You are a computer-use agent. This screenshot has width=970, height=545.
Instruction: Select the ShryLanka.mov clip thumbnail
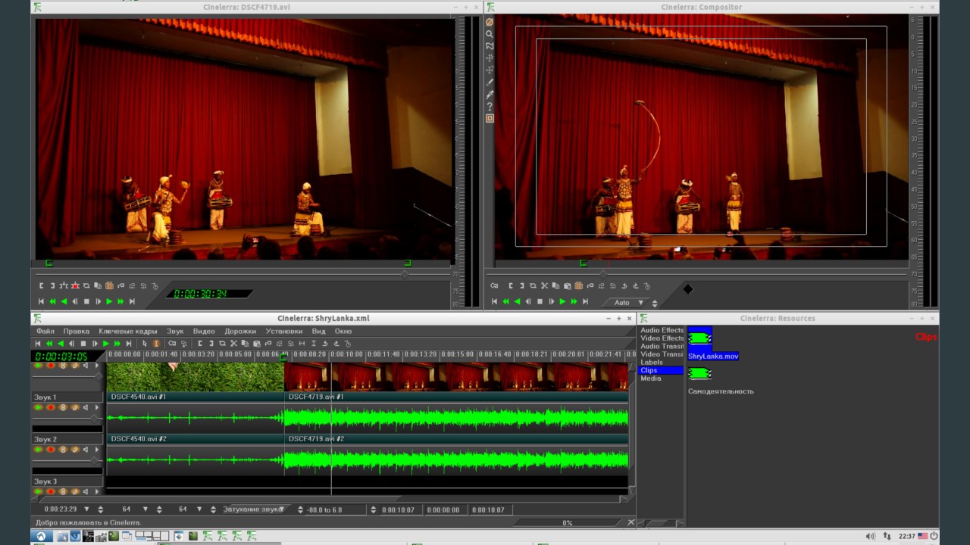click(x=699, y=338)
